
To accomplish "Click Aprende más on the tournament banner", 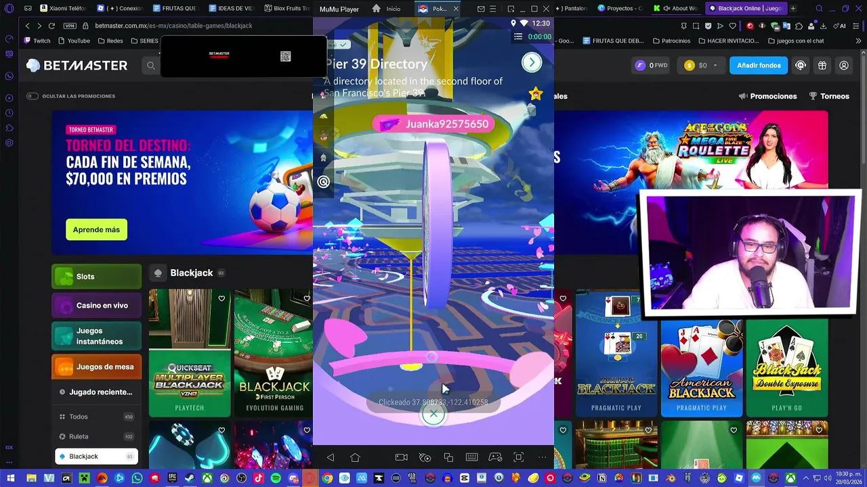I will coord(96,230).
